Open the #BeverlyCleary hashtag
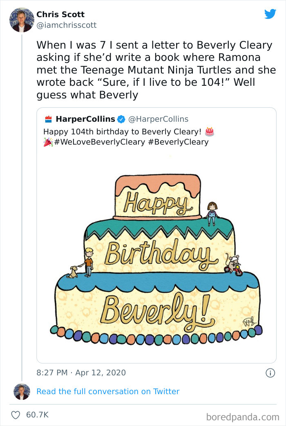The width and height of the screenshot is (286, 426). point(178,142)
